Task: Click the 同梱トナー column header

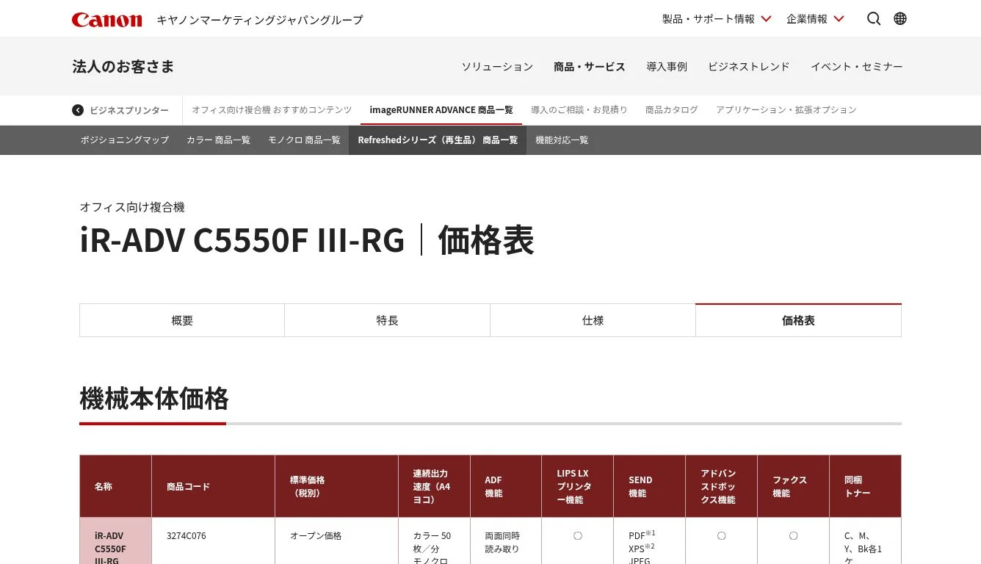Action: pyautogui.click(x=866, y=486)
